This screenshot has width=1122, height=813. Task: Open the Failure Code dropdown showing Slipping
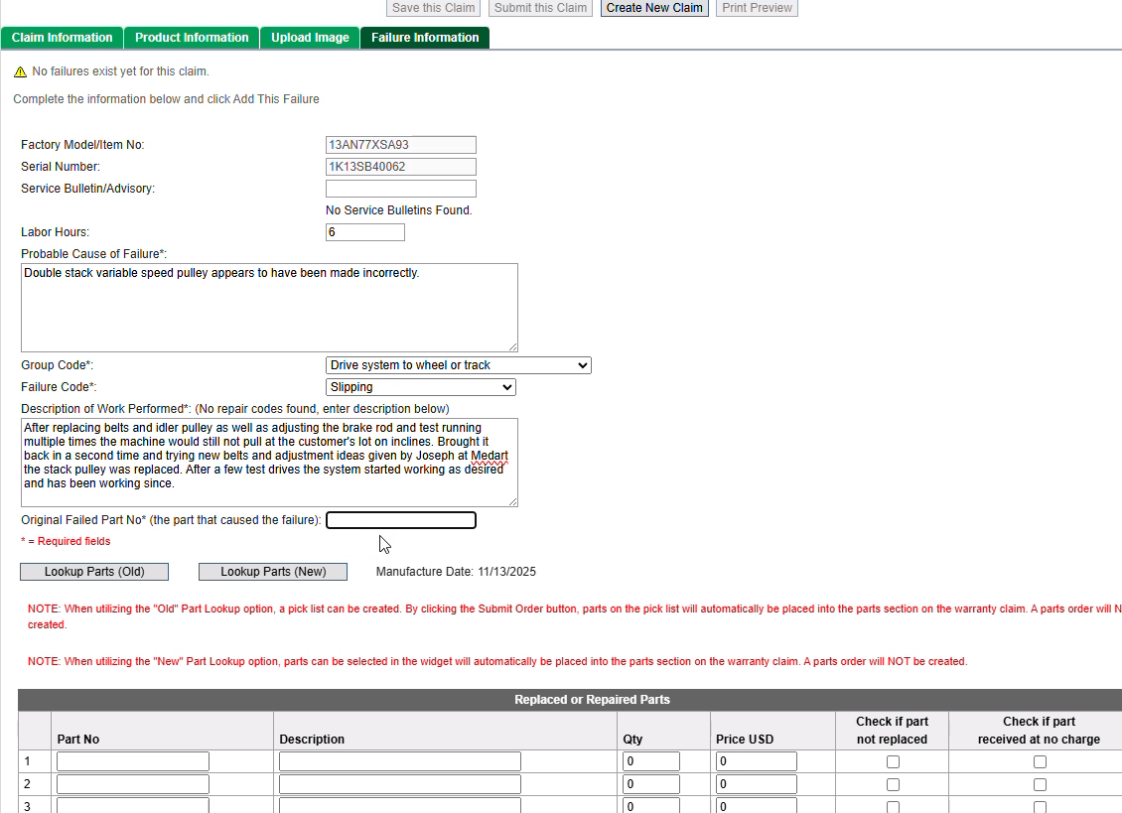(420, 387)
